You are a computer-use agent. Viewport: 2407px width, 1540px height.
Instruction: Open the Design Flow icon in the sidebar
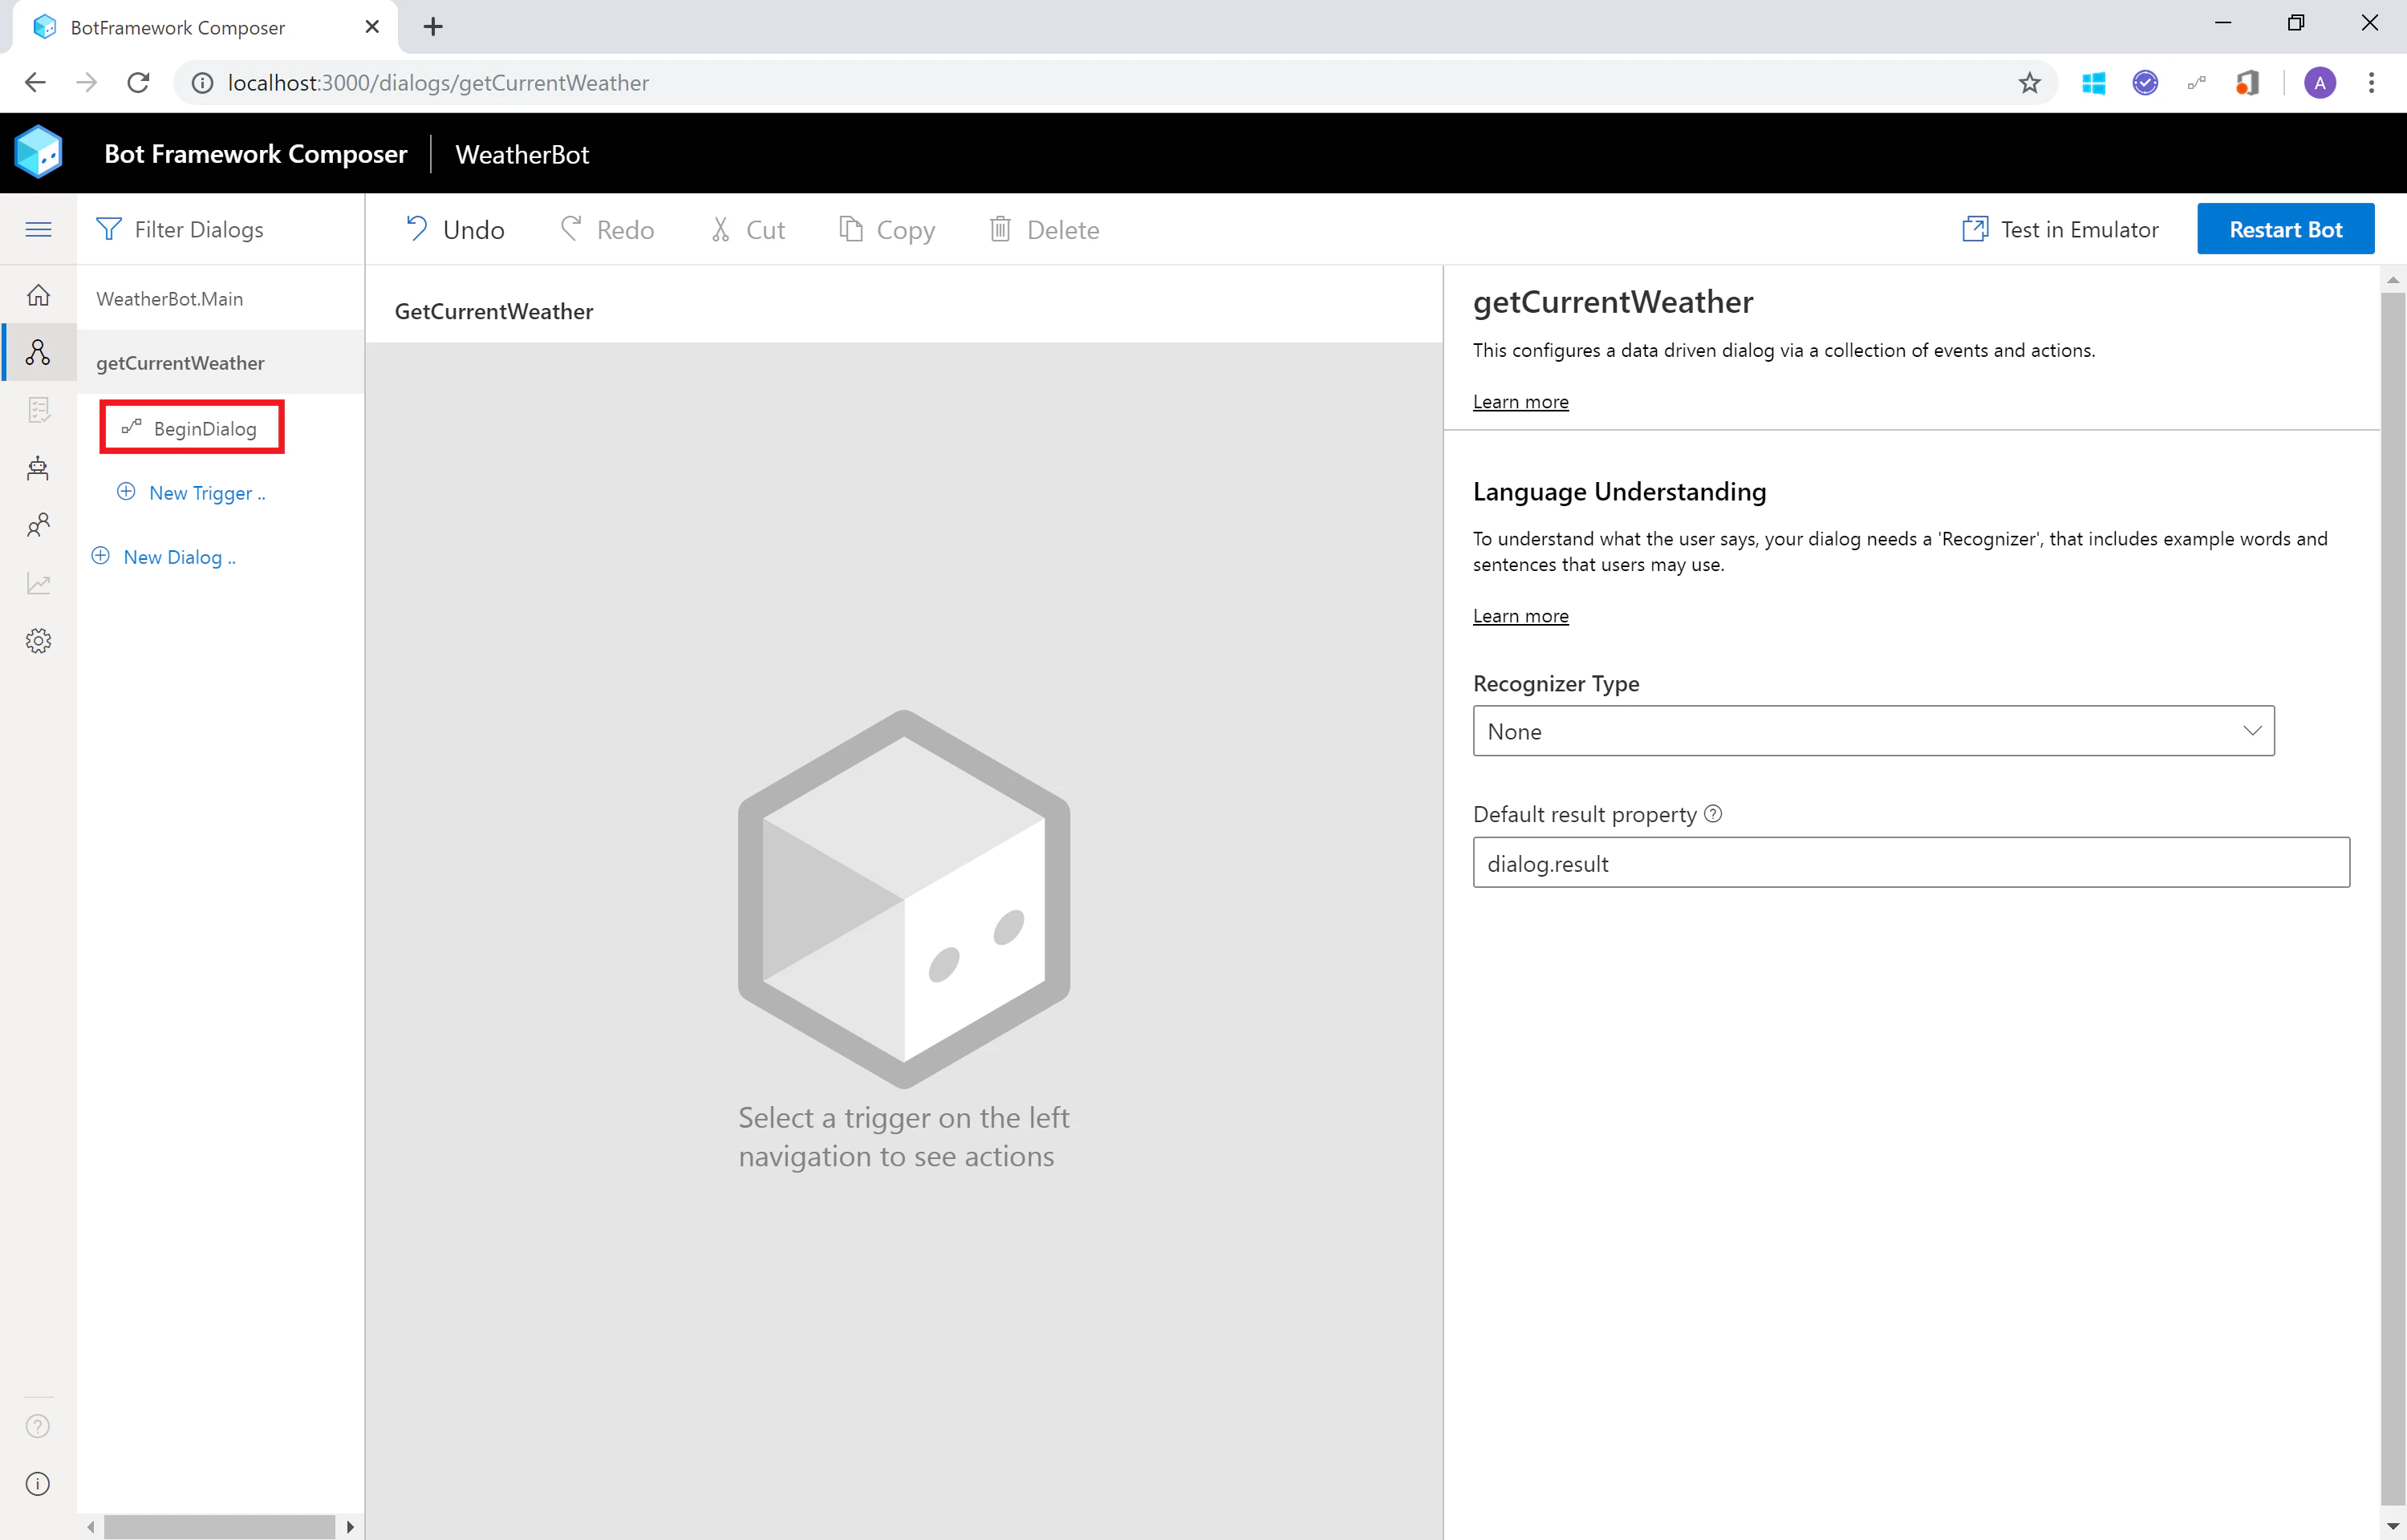[x=38, y=352]
